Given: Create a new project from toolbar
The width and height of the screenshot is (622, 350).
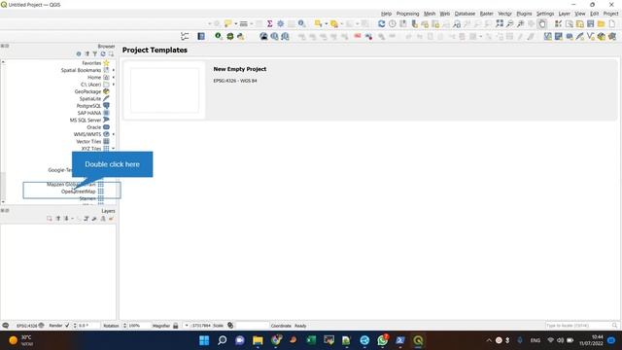Looking at the screenshot, I should pyautogui.click(x=612, y=23).
